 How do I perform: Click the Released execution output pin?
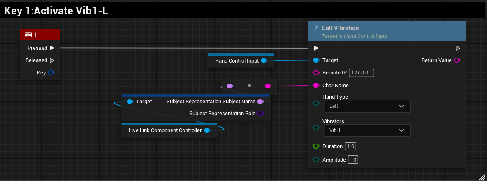point(52,60)
